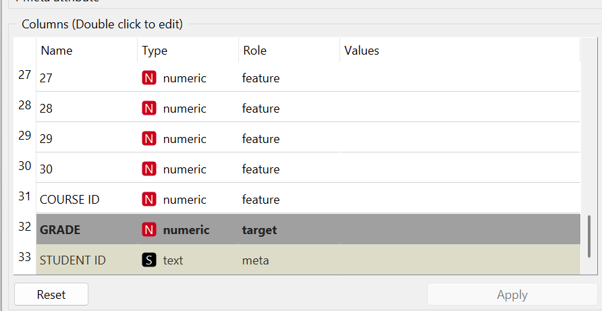
Task: Click the Apply button
Action: click(512, 295)
